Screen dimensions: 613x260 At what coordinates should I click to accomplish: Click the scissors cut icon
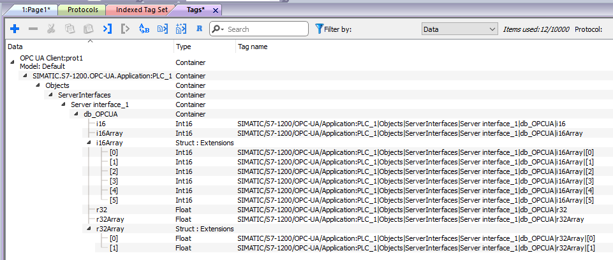click(51, 29)
